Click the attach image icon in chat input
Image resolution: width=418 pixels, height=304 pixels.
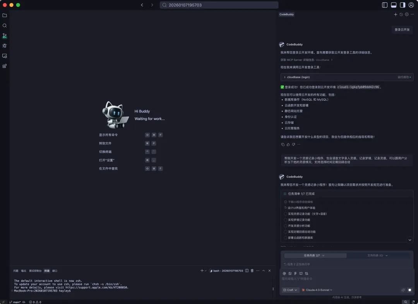[x=290, y=273]
